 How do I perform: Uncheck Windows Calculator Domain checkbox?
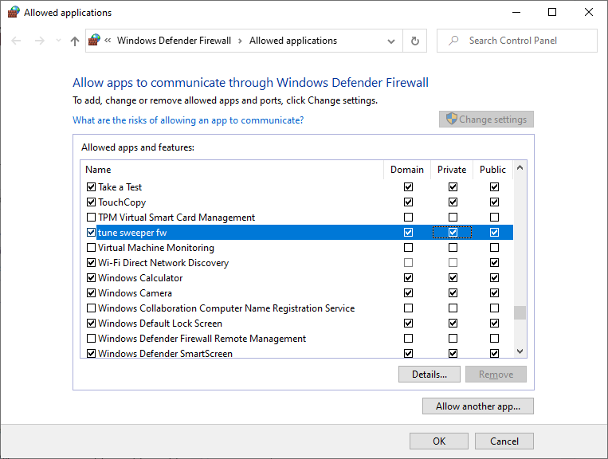coord(408,277)
